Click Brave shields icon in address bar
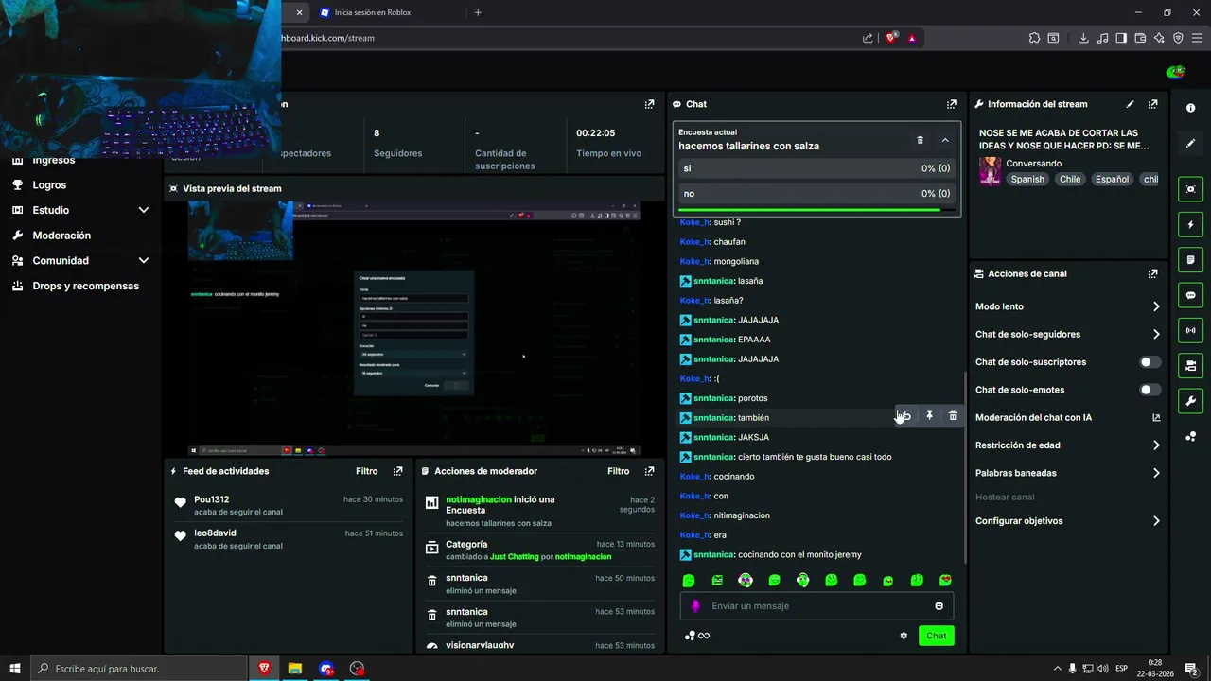1211x681 pixels. 890,38
